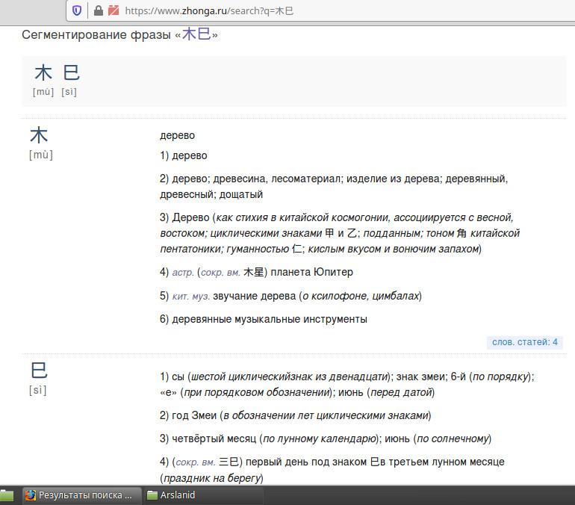Click the padlock site security icon
The image size is (575, 505).
97,10
